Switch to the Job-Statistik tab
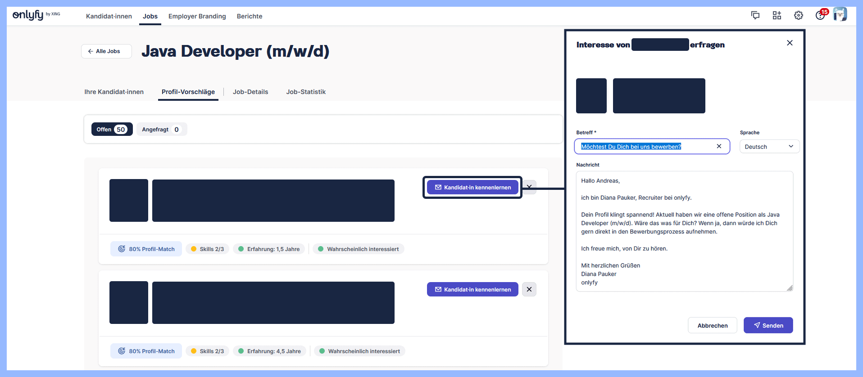863x377 pixels. point(306,92)
